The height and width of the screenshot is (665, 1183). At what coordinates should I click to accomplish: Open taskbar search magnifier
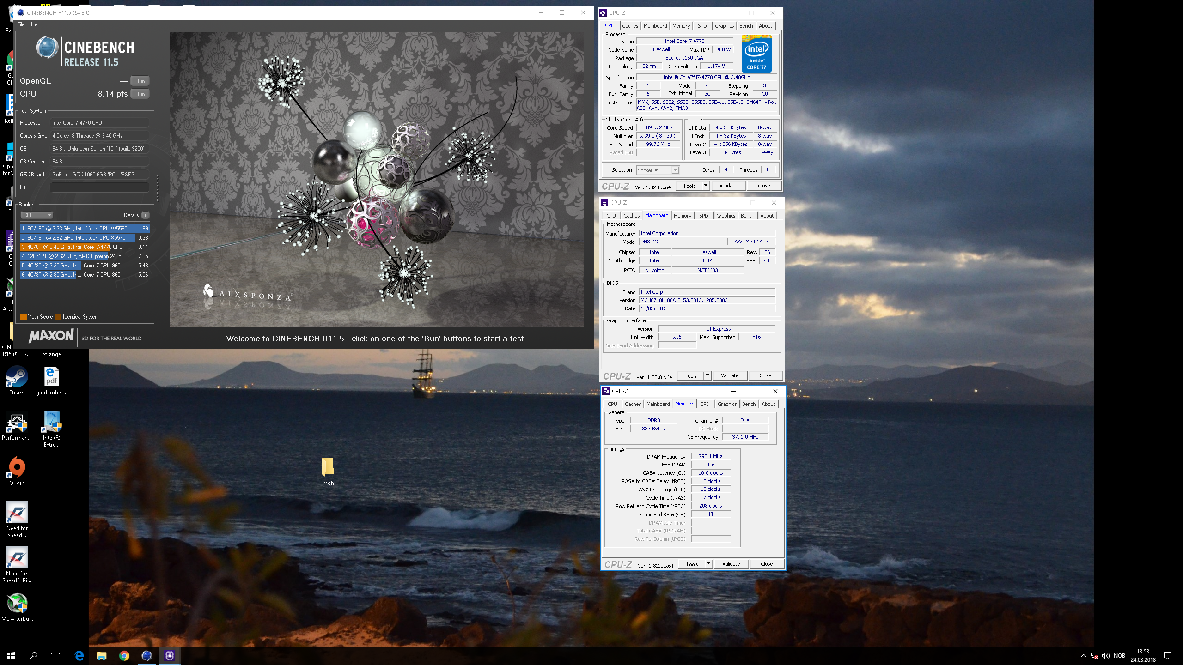tap(33, 655)
